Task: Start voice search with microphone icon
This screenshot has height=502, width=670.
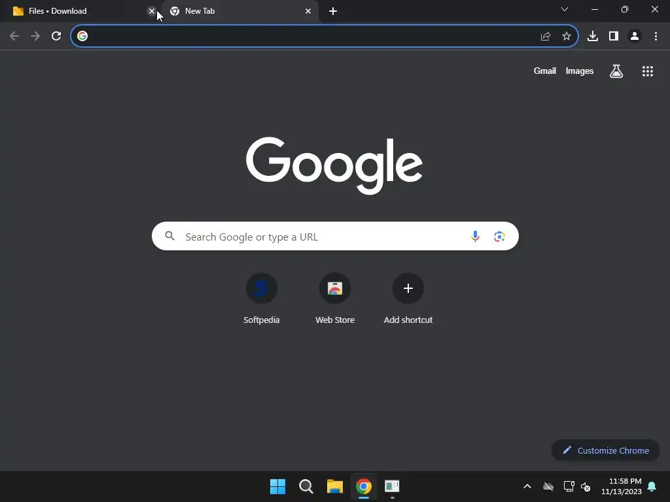Action: (475, 236)
